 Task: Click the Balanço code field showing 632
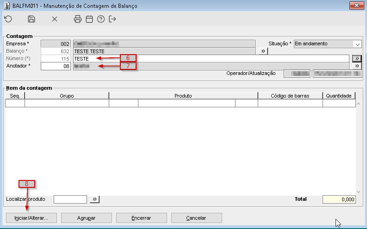tap(56, 51)
